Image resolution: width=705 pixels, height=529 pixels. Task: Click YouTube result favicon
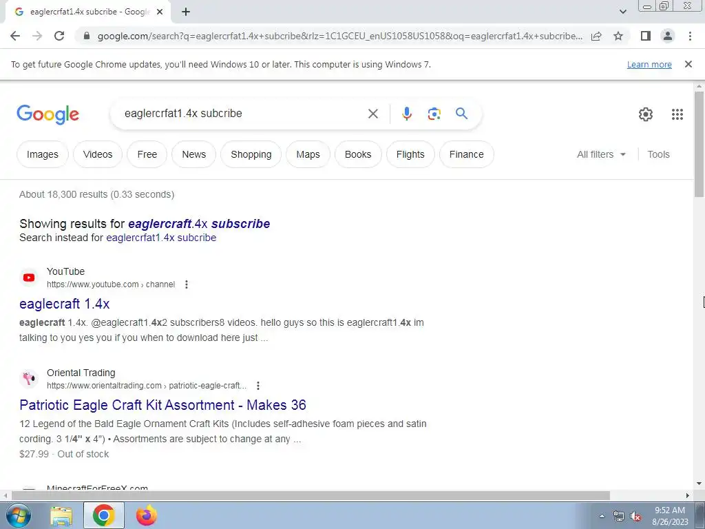pos(29,278)
